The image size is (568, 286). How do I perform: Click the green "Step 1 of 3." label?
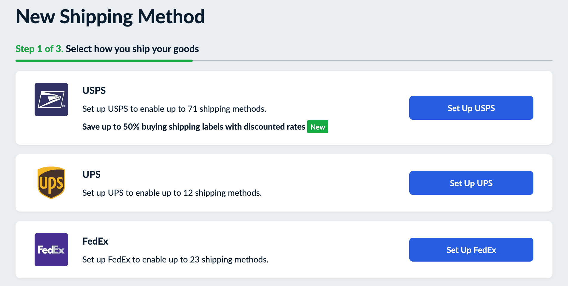(39, 49)
